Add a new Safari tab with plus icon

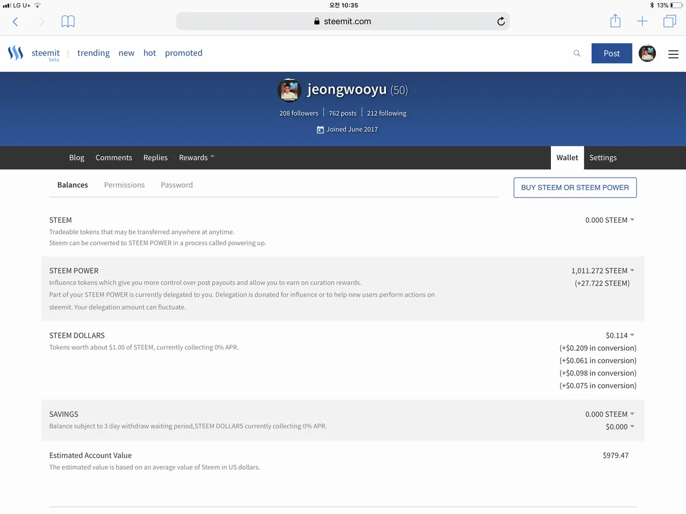(642, 21)
